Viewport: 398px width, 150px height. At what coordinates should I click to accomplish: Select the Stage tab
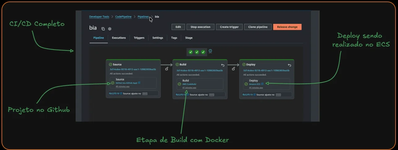(x=189, y=38)
